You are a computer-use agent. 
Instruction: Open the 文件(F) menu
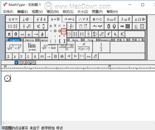[x=8, y=12]
